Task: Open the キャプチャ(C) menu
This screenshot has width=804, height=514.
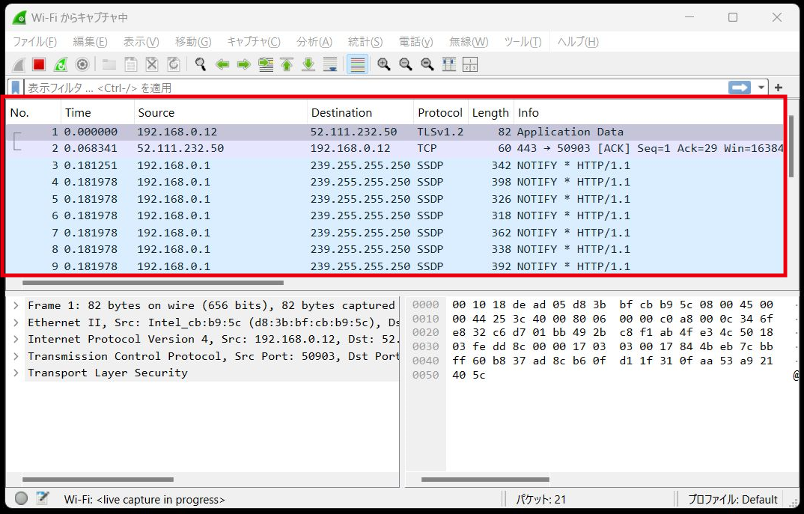Action: 253,42
